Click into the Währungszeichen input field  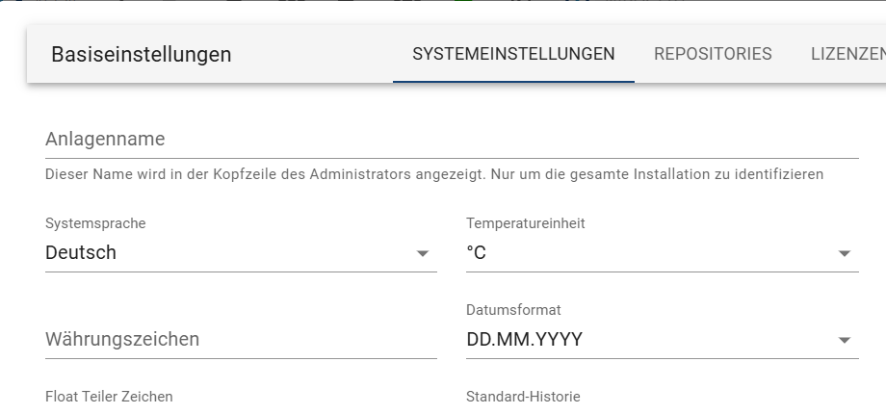241,340
